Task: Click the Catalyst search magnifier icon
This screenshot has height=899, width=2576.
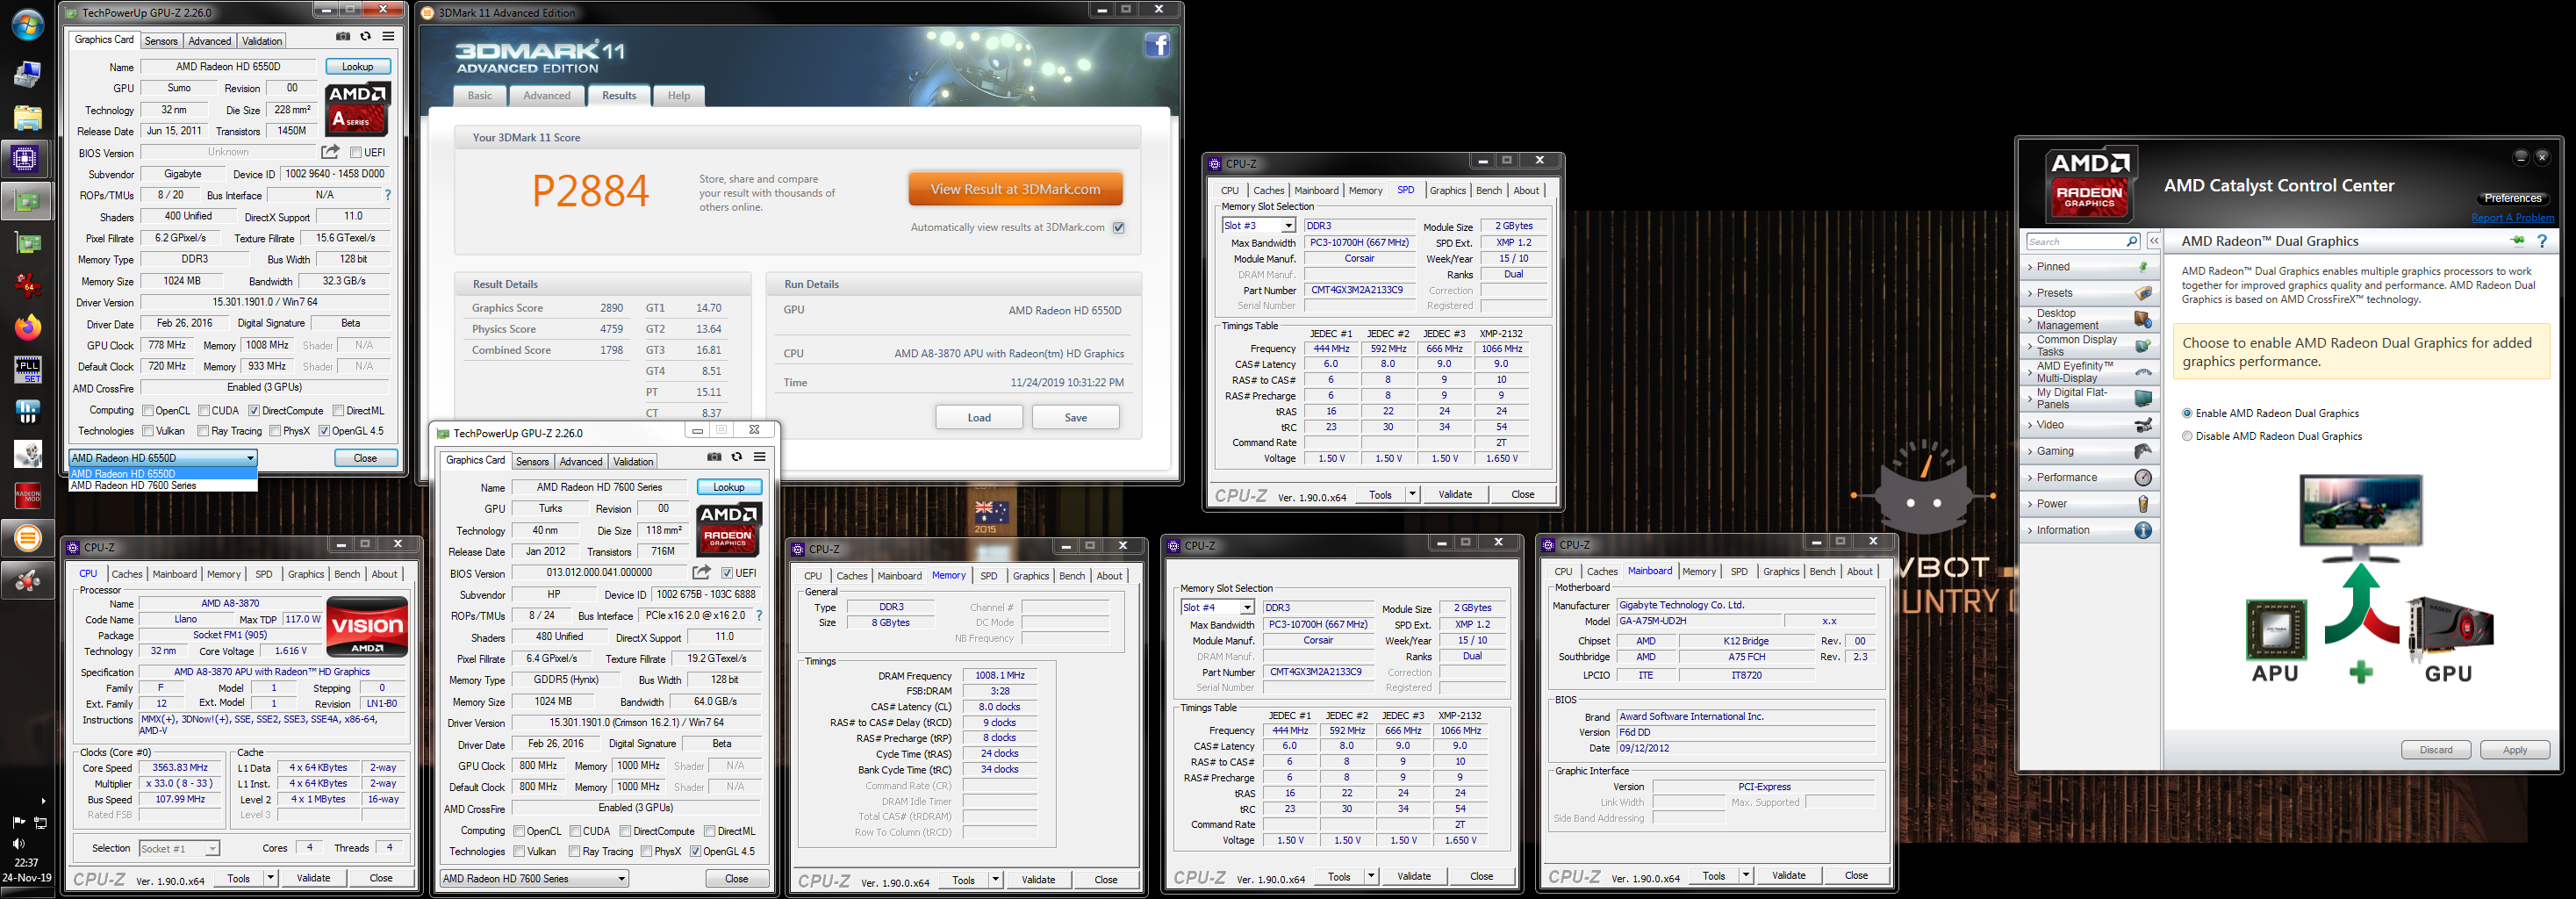Action: click(2131, 241)
